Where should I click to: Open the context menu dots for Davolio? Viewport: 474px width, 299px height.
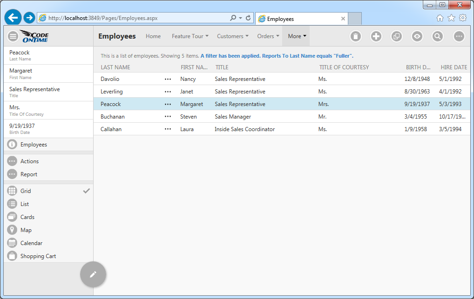pos(168,79)
